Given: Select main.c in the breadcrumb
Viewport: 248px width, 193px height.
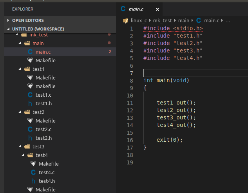Looking at the screenshot, I should pyautogui.click(x=212, y=21).
